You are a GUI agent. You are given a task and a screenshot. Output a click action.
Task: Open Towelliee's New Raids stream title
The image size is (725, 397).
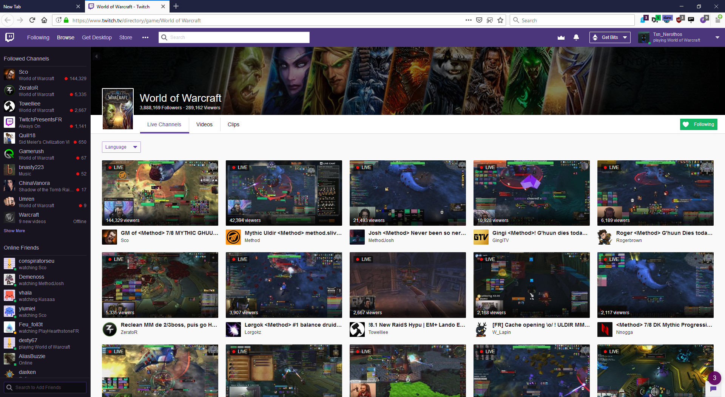pyautogui.click(x=417, y=325)
